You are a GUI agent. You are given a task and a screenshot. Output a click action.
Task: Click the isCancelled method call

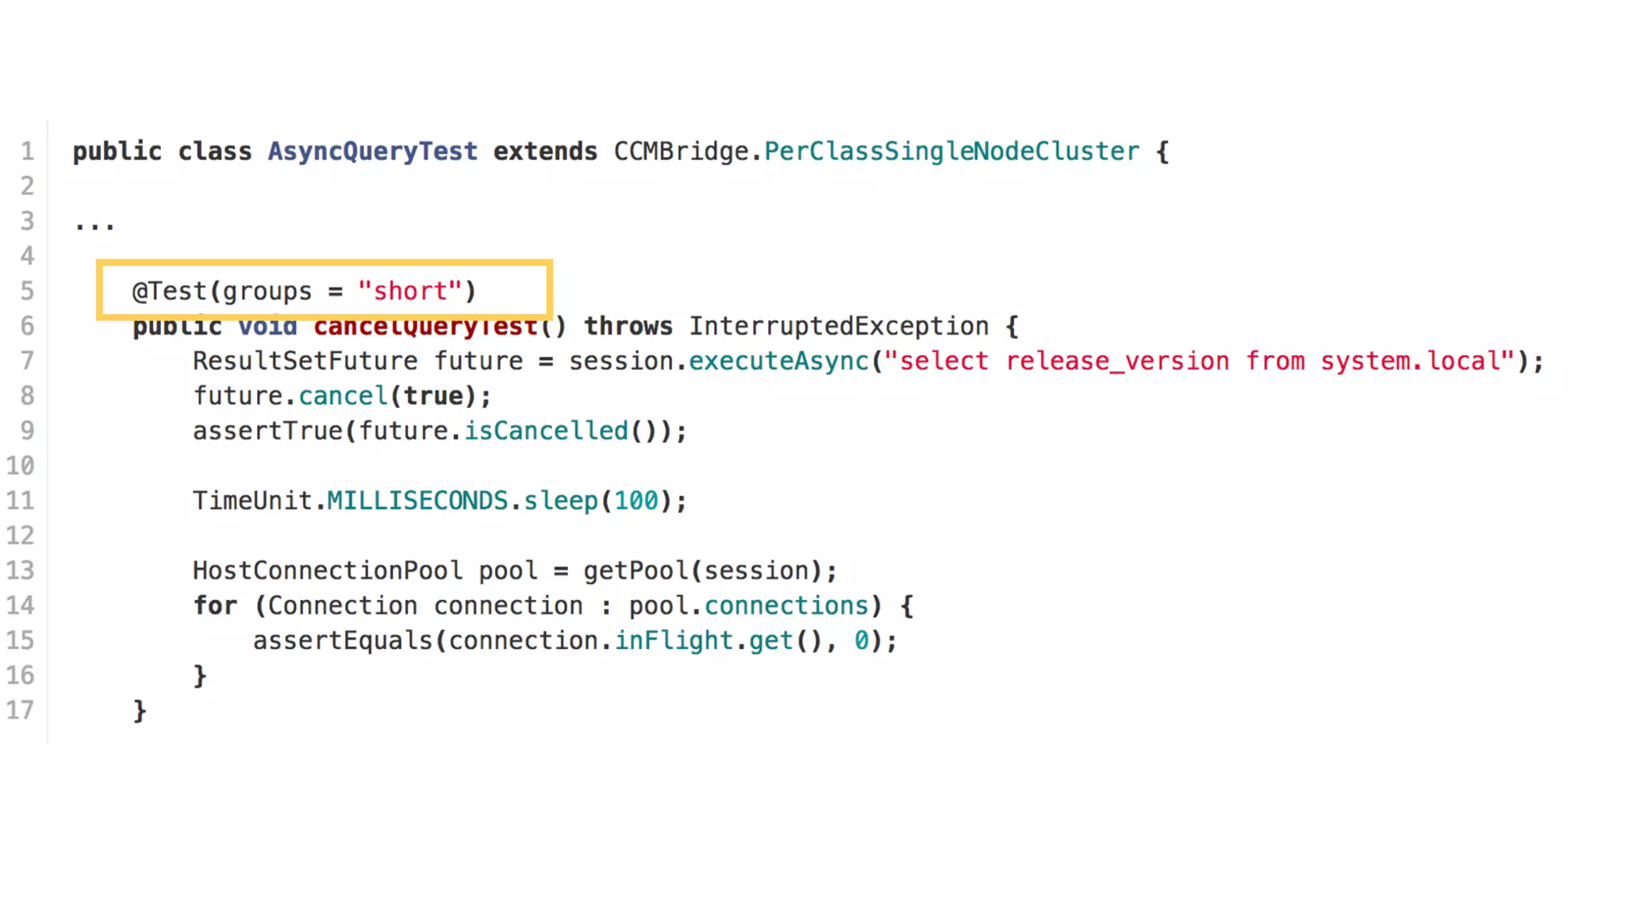(546, 431)
